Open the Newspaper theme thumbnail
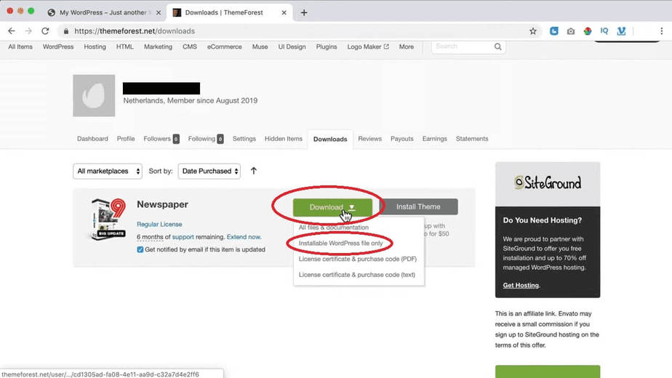Screen dimensions: 672x378 click(x=108, y=219)
